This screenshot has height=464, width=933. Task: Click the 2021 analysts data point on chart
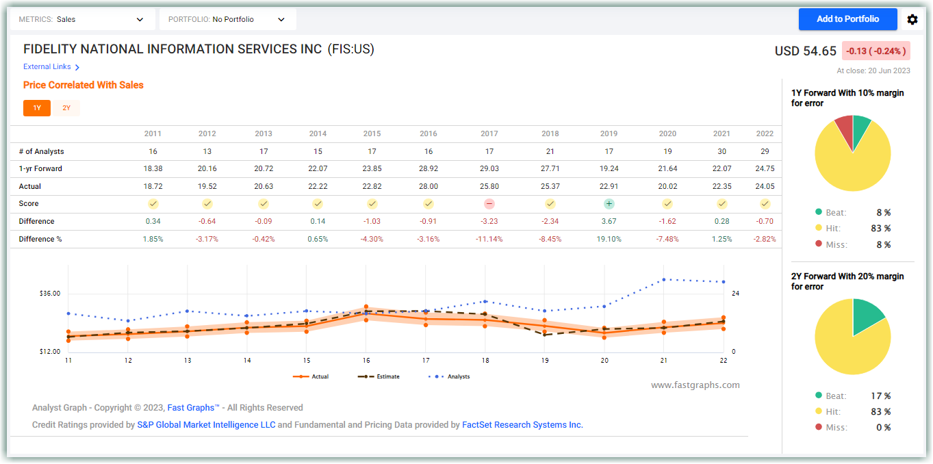[x=663, y=280]
